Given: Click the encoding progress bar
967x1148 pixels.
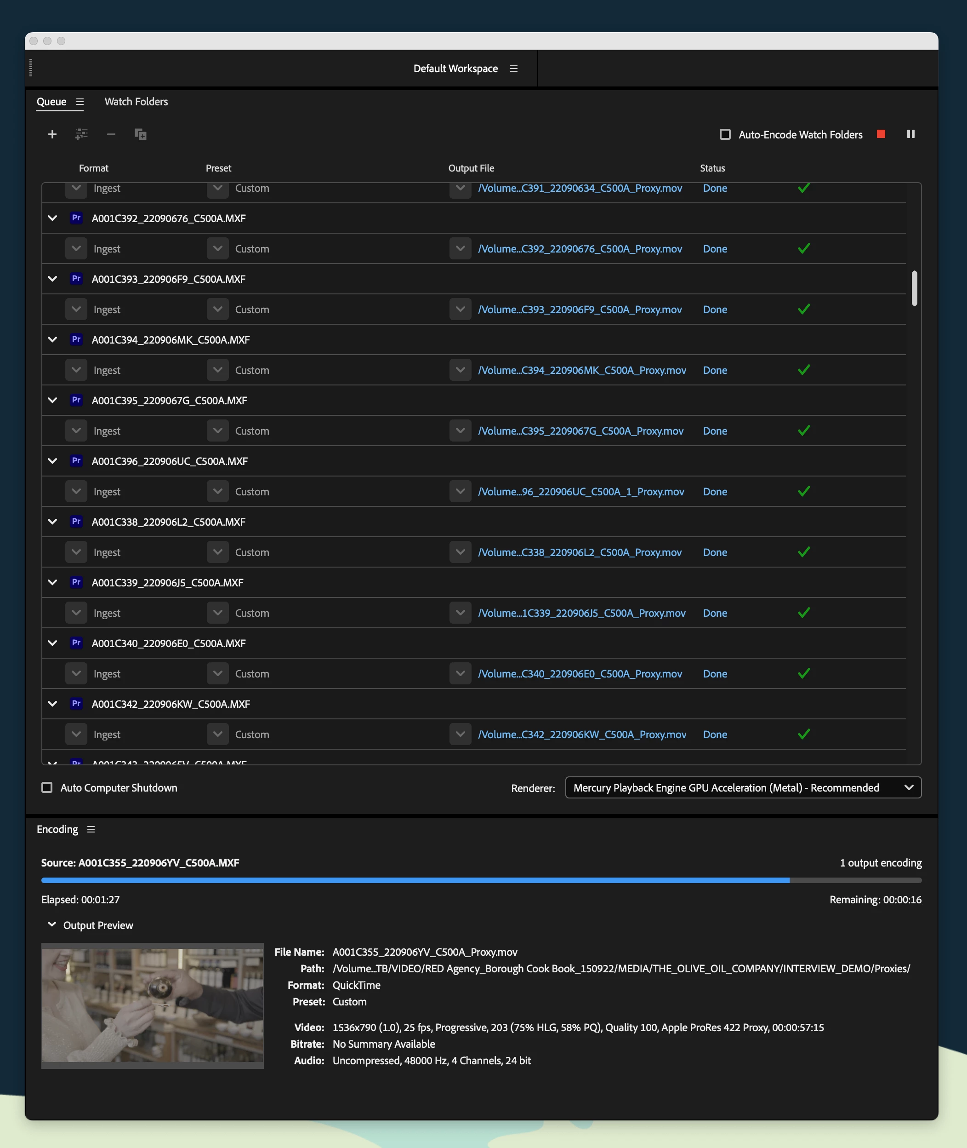Looking at the screenshot, I should tap(481, 880).
